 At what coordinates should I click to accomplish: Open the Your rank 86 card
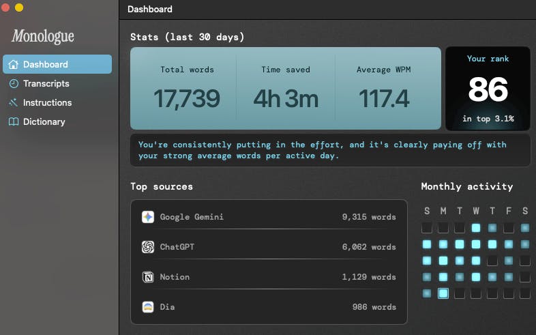pyautogui.click(x=488, y=89)
